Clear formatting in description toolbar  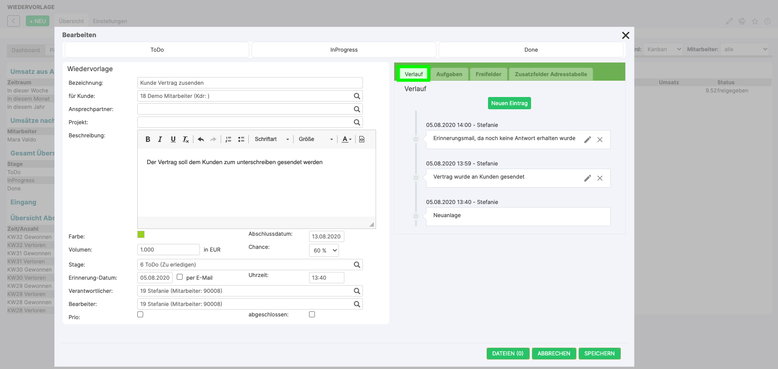[x=186, y=139]
